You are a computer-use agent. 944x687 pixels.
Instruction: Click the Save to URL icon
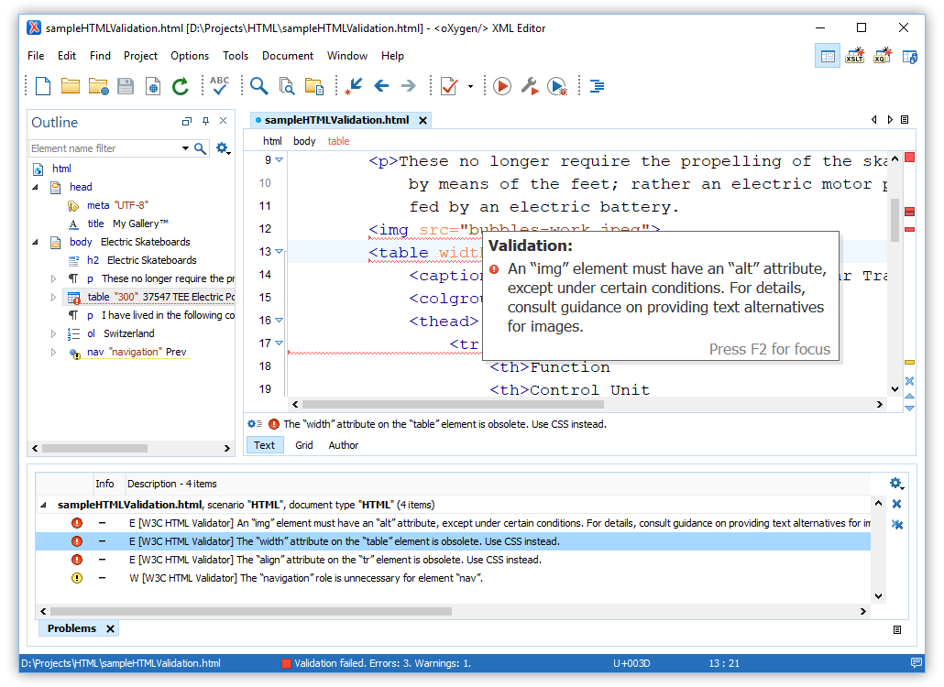tap(153, 86)
